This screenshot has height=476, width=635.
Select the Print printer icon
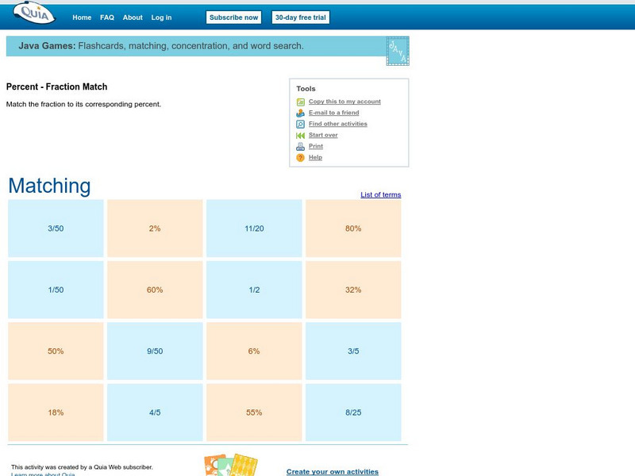tap(300, 146)
